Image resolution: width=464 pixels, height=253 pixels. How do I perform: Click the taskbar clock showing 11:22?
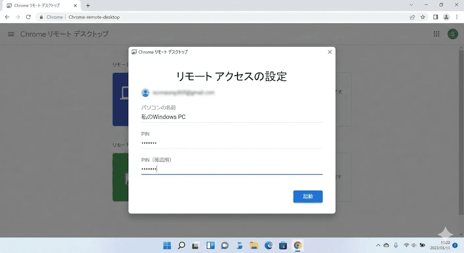tap(440, 245)
